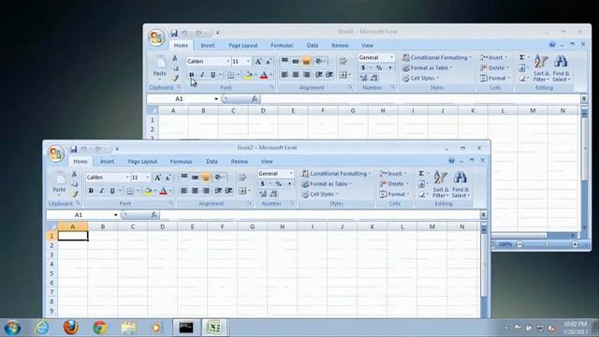Click Fill Color bucket in Book2 window
599x337 pixels.
148,191
